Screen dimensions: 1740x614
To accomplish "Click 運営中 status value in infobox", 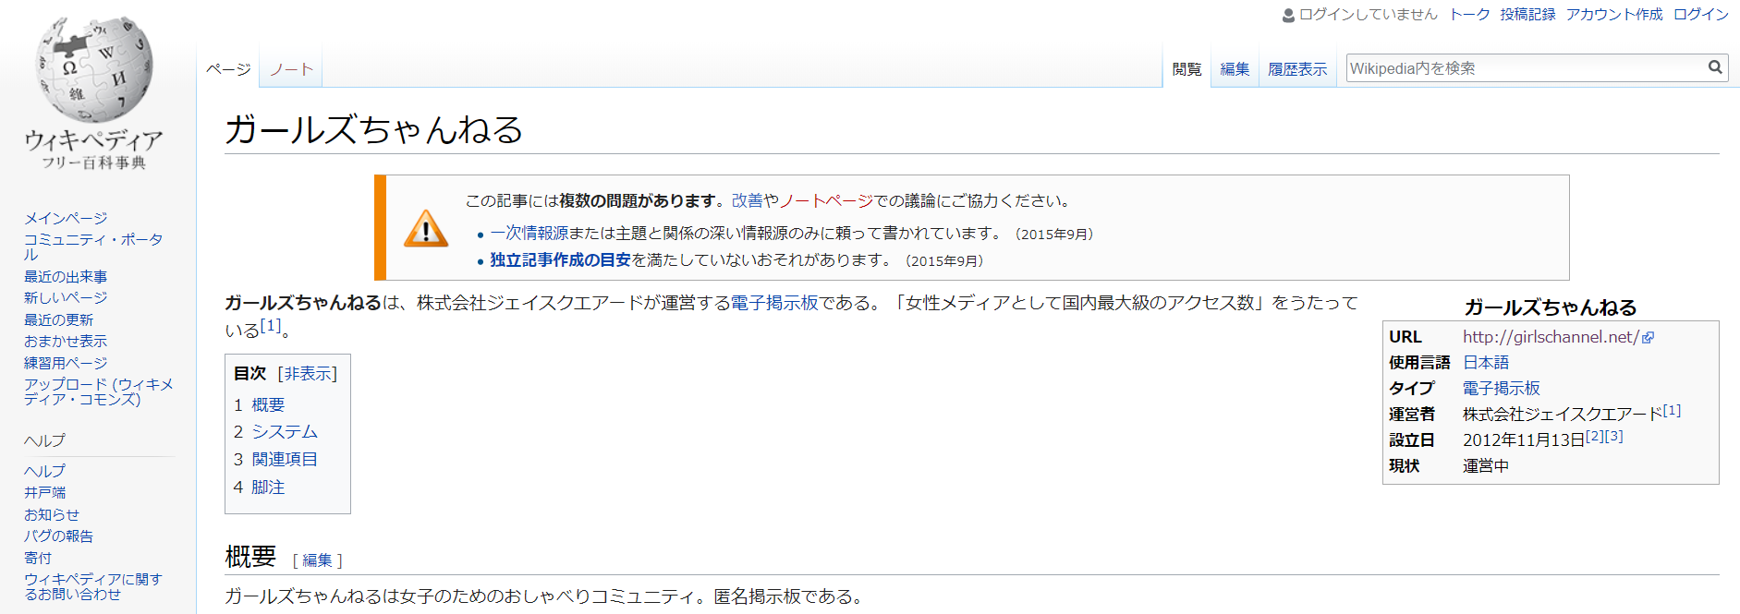I will pyautogui.click(x=1486, y=466).
